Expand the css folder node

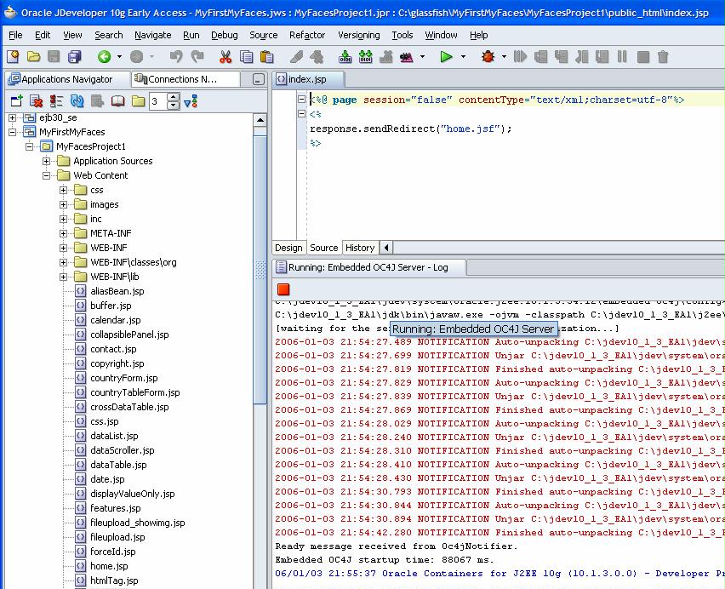[x=64, y=190]
